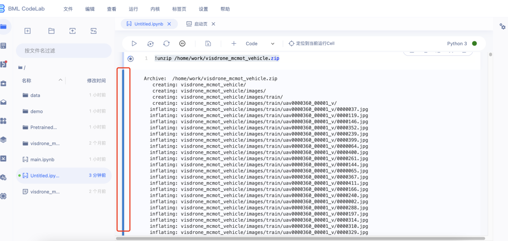Image resolution: width=508 pixels, height=241 pixels.
Task: Open the four-squares apps sidebar icon
Action: [x=3, y=121]
